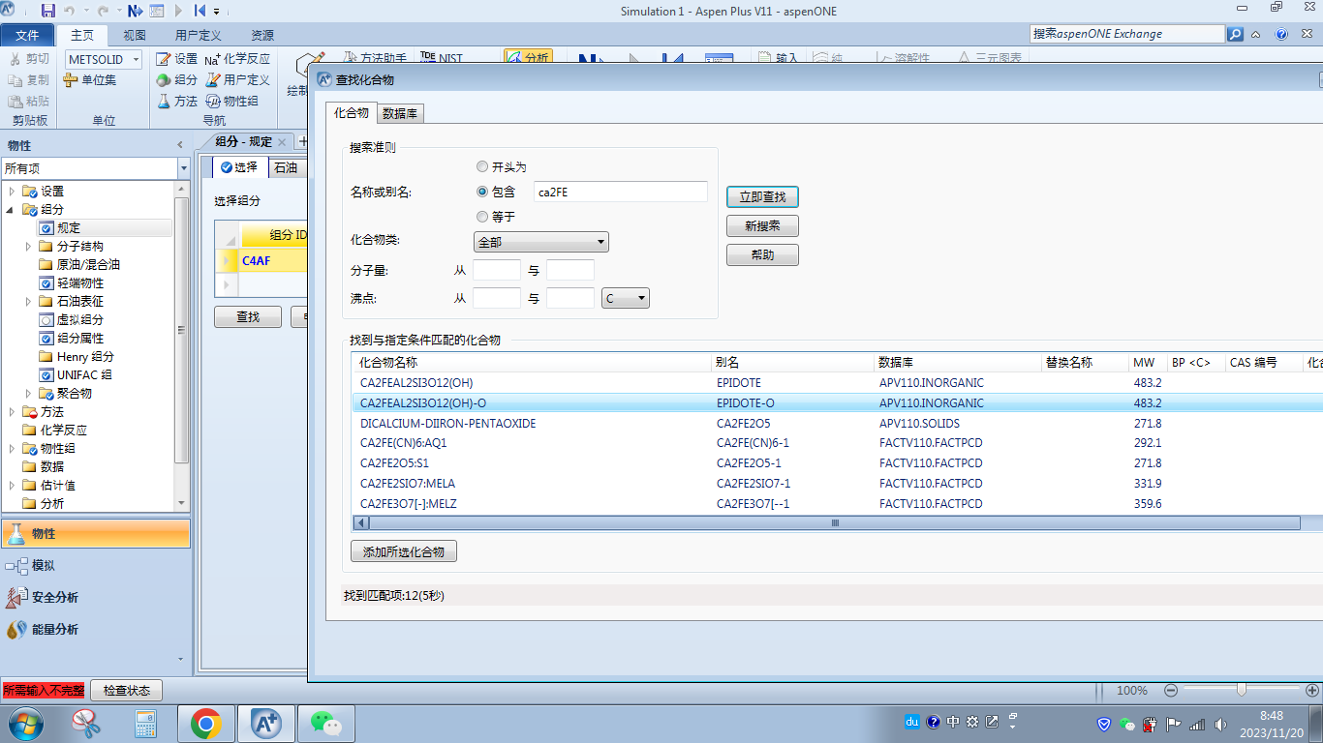Open the 化合物类 dropdown showing 全部
1323x743 pixels.
pyautogui.click(x=540, y=242)
